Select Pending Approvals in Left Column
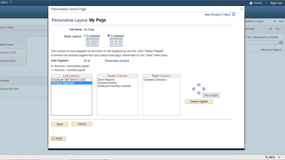 point(71,83)
